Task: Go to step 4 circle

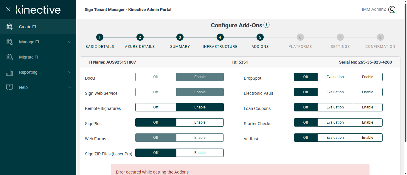Action: pyautogui.click(x=220, y=37)
